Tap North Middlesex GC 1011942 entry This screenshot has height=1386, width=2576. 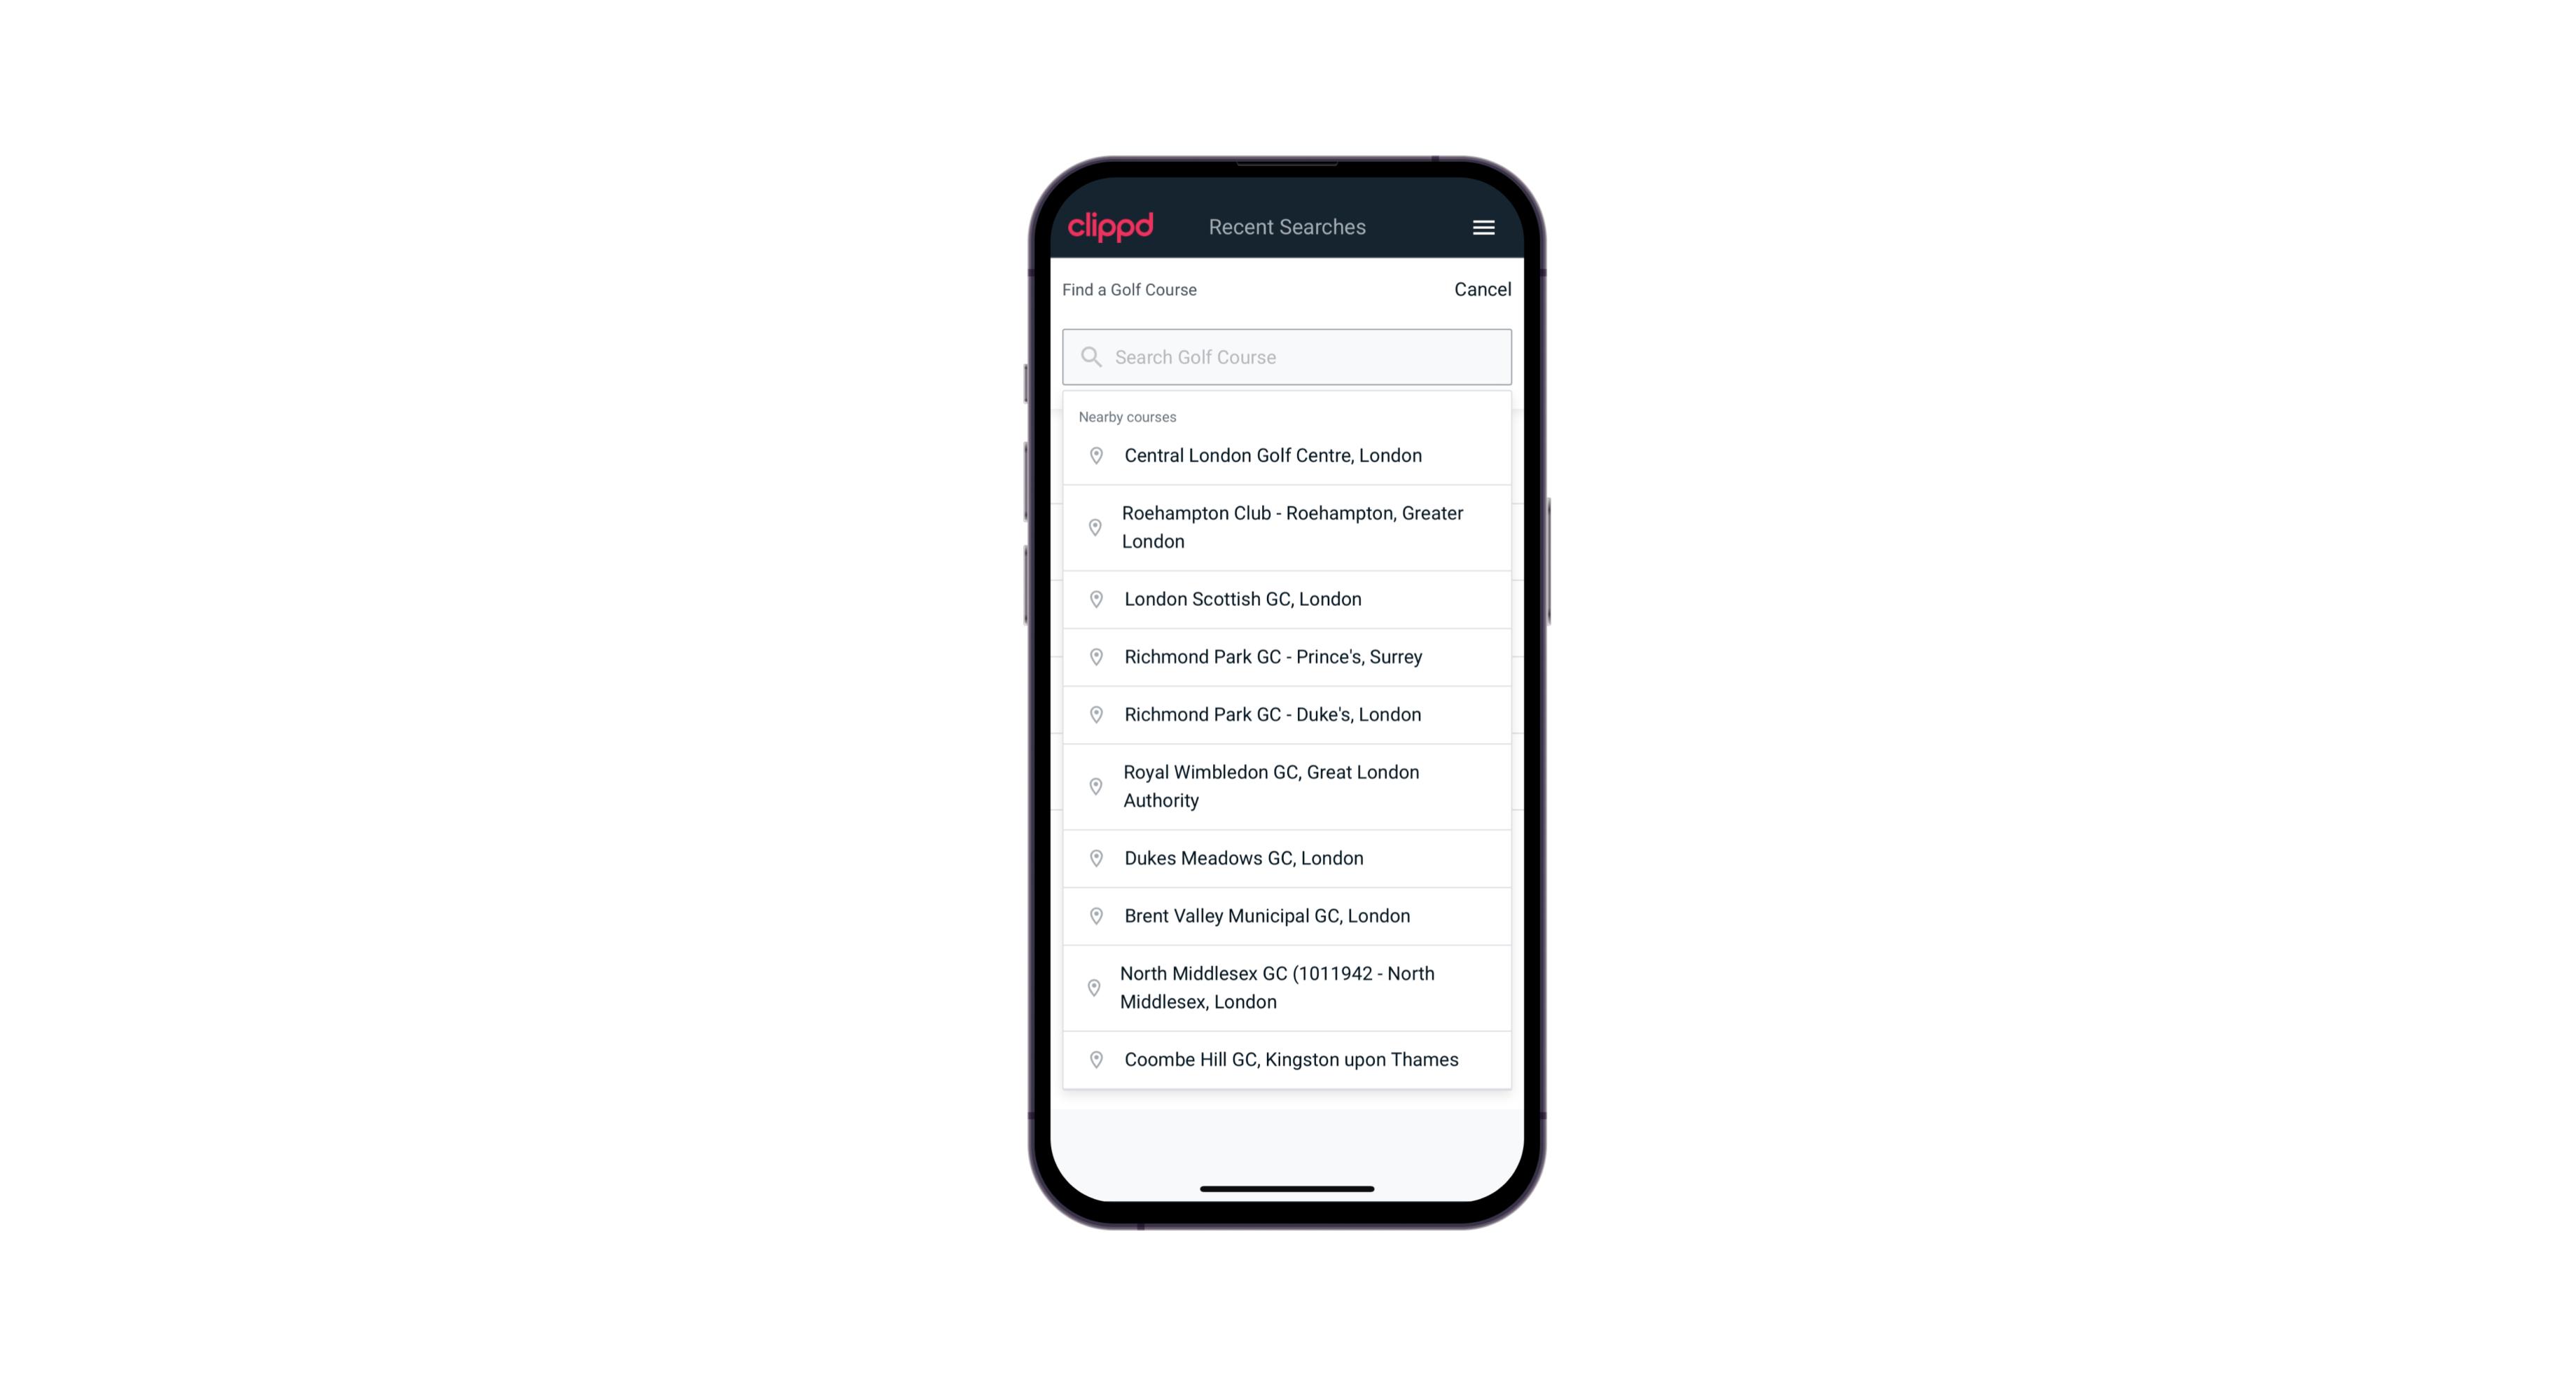point(1287,987)
